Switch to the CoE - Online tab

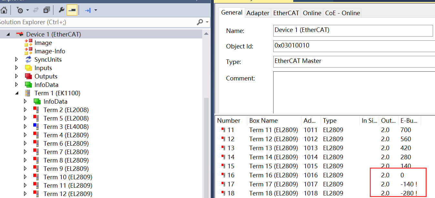[x=342, y=13]
